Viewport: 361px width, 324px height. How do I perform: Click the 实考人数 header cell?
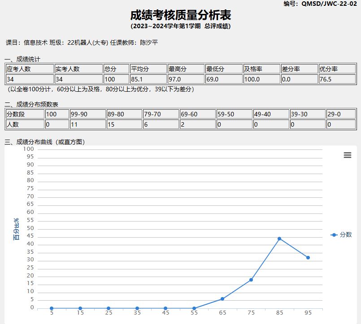(78, 69)
